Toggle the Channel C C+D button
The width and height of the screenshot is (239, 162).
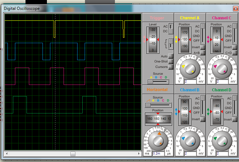click(x=235, y=53)
